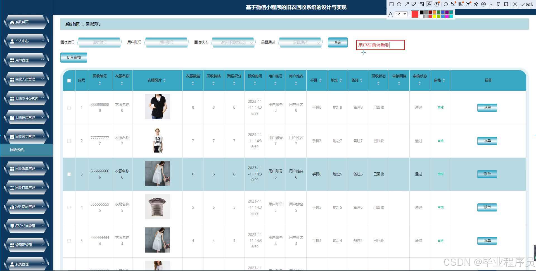Start screen recording with record icon
This screenshot has width=536, height=271.
tap(483, 4)
